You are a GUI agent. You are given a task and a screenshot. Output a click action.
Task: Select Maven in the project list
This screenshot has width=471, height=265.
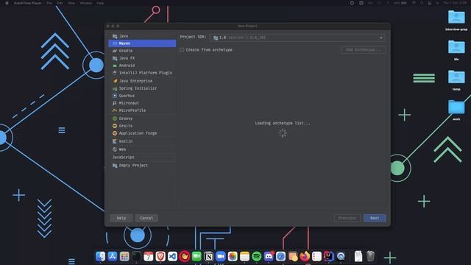pyautogui.click(x=142, y=43)
